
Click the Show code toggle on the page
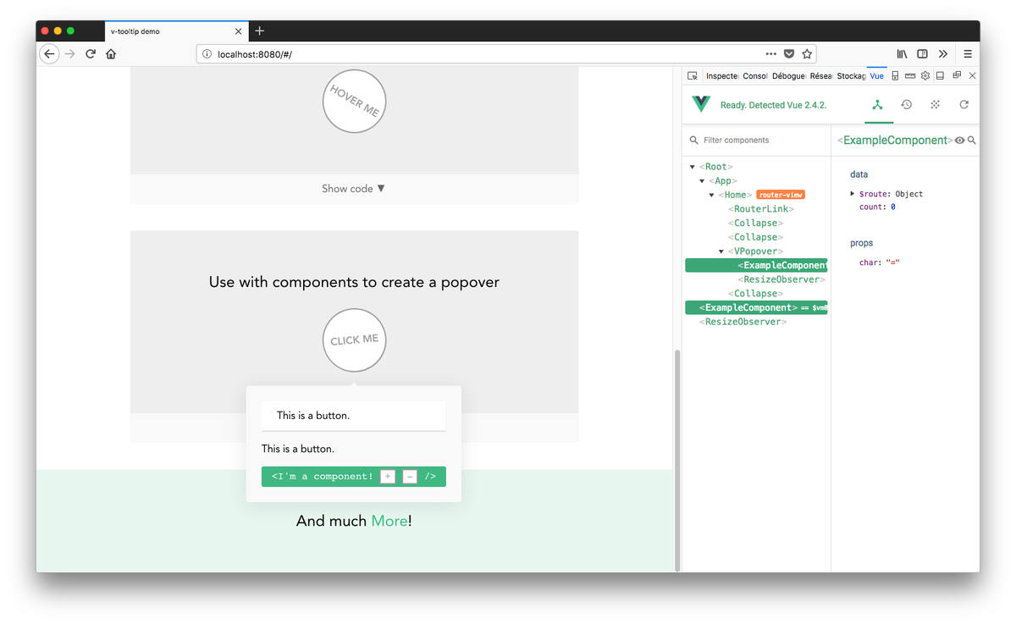[353, 188]
